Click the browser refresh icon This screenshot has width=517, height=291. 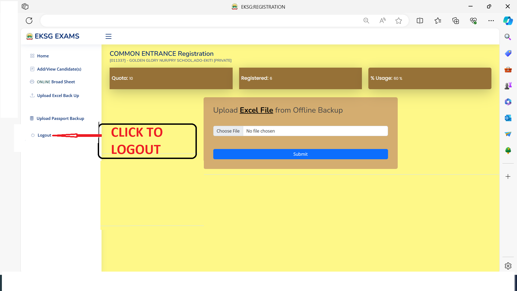(29, 20)
